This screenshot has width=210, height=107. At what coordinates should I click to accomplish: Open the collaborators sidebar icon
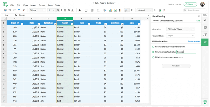[x=205, y=35]
